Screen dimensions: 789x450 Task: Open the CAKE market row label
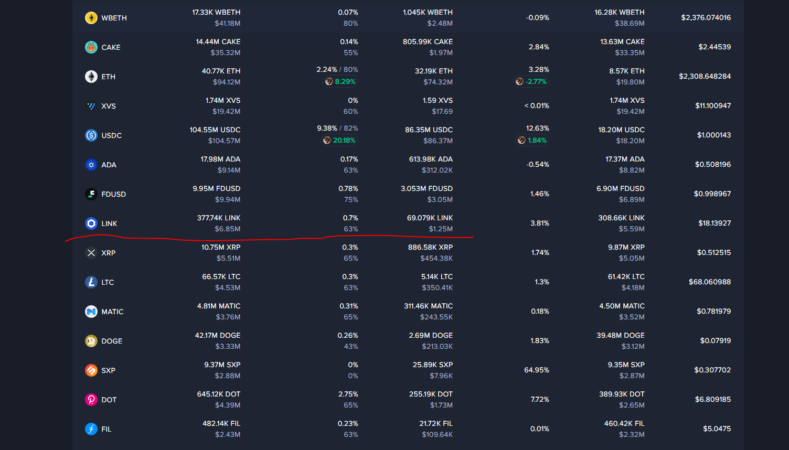click(111, 47)
